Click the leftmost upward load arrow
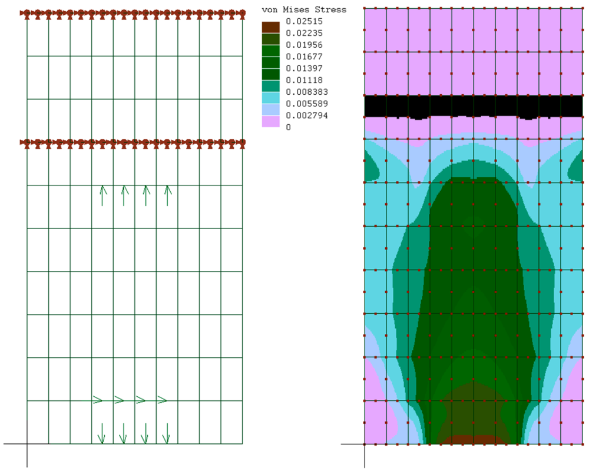Viewport: 589px width, 471px height. (x=102, y=195)
